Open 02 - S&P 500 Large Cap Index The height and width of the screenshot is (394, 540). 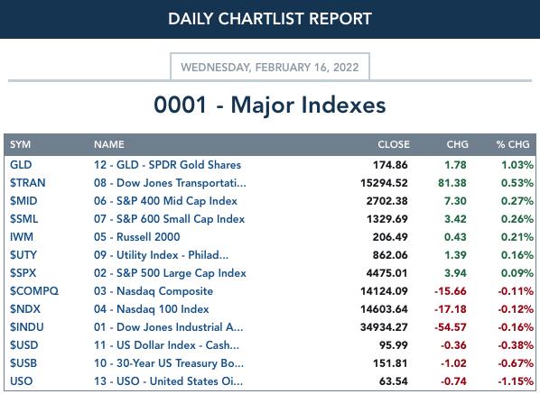click(170, 273)
